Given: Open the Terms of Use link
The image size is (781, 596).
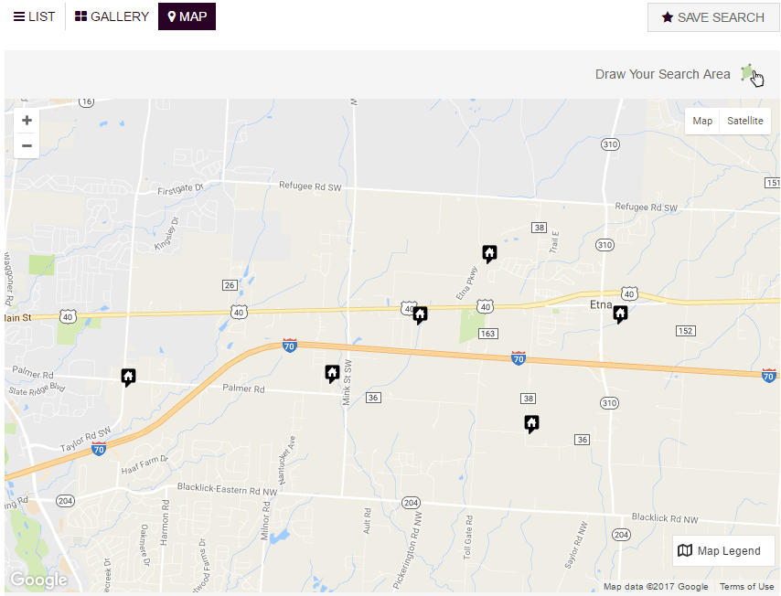Looking at the screenshot, I should 746,586.
